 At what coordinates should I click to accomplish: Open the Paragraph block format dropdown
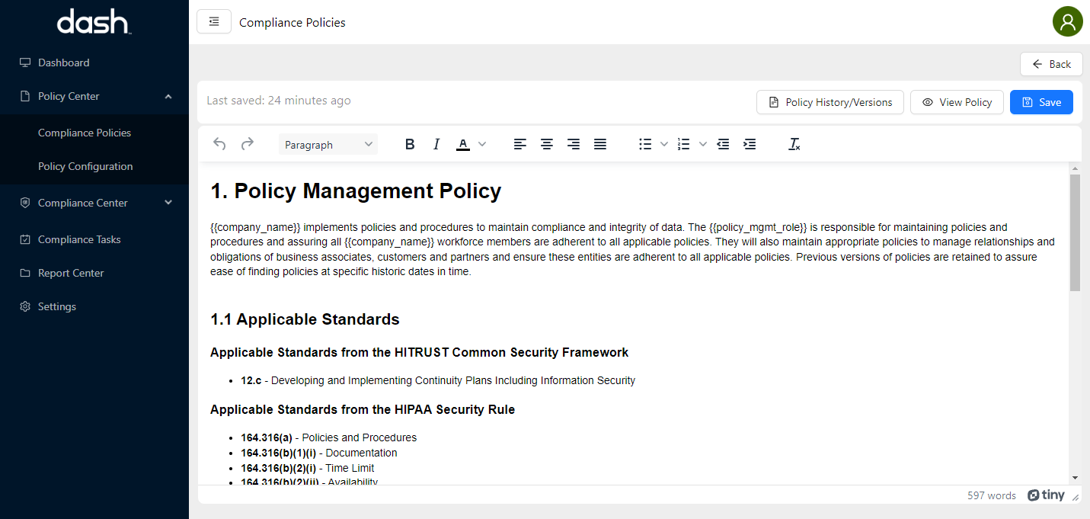point(328,144)
